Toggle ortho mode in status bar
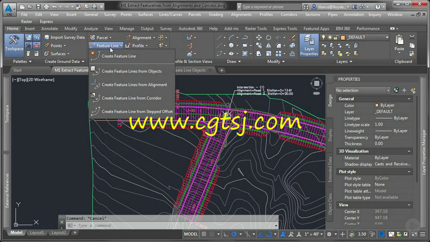Image resolution: width=430 pixels, height=242 pixels. (x=226, y=234)
